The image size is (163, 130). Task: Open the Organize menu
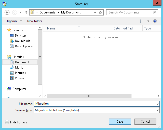click(x=13, y=21)
